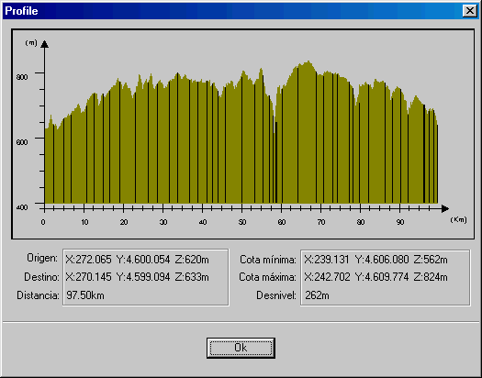Click the Origen label

click(x=42, y=258)
